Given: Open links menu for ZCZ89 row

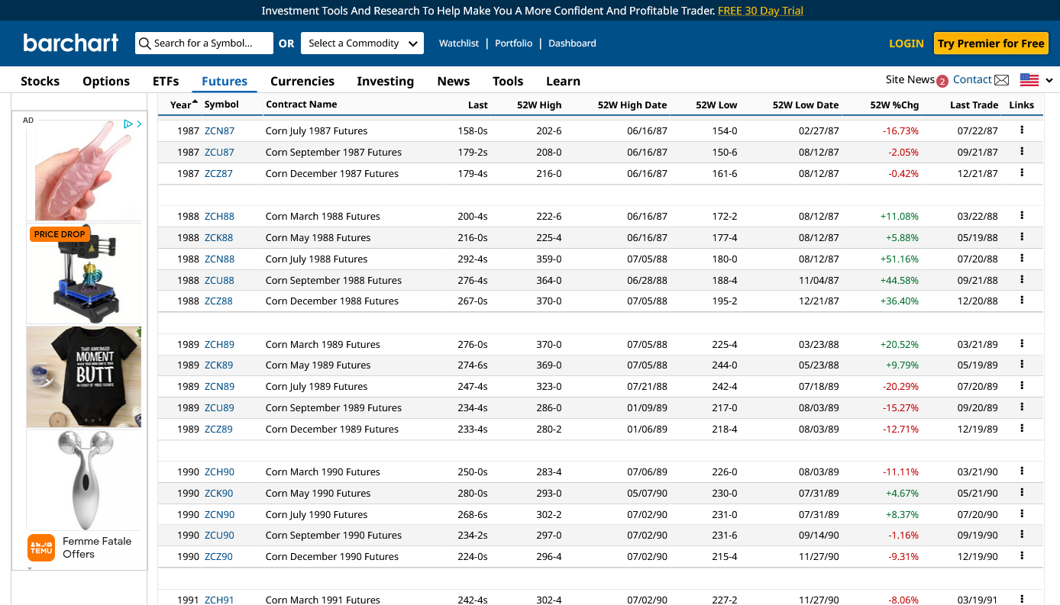Looking at the screenshot, I should pyautogui.click(x=1022, y=429).
